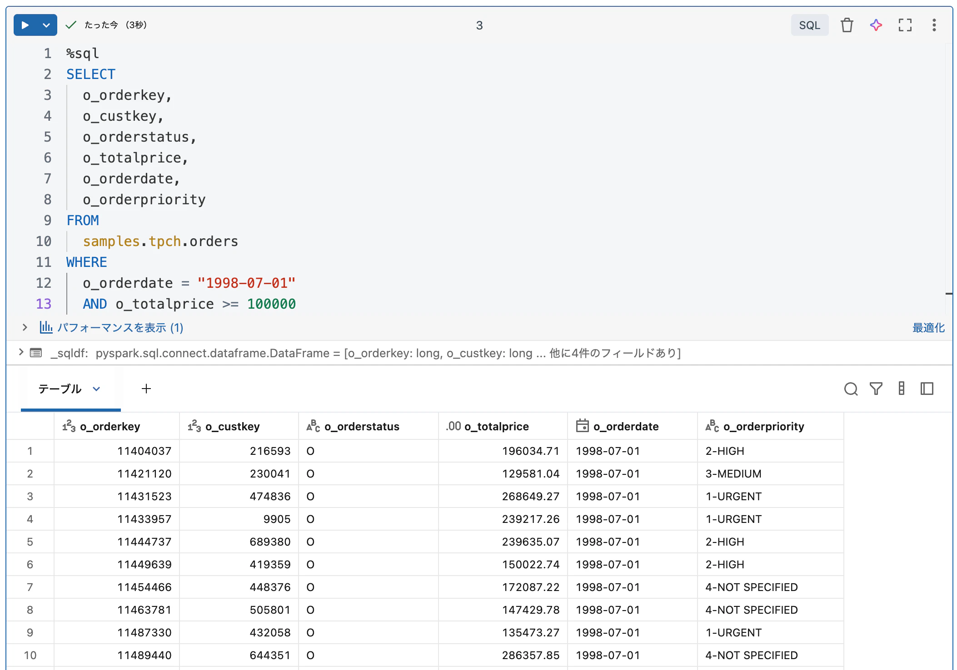Place cursor on the SELECT keyword
The image size is (957, 670).
91,74
